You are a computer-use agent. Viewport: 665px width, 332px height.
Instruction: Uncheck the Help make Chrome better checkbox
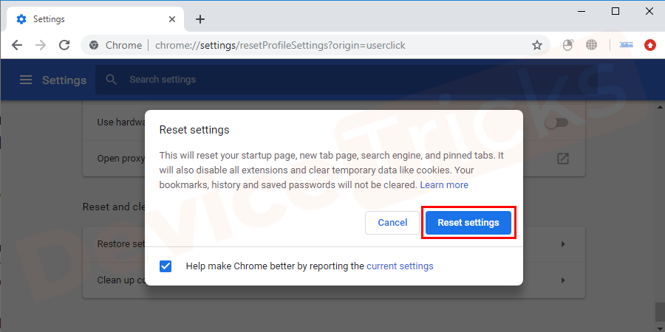166,266
